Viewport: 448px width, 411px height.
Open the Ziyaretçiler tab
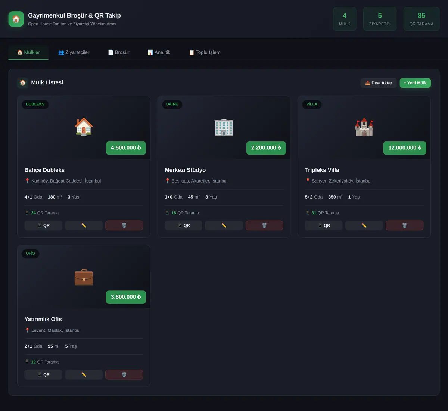74,52
